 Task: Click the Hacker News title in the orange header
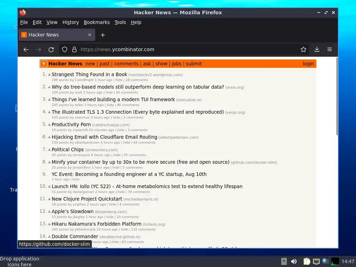pos(65,64)
